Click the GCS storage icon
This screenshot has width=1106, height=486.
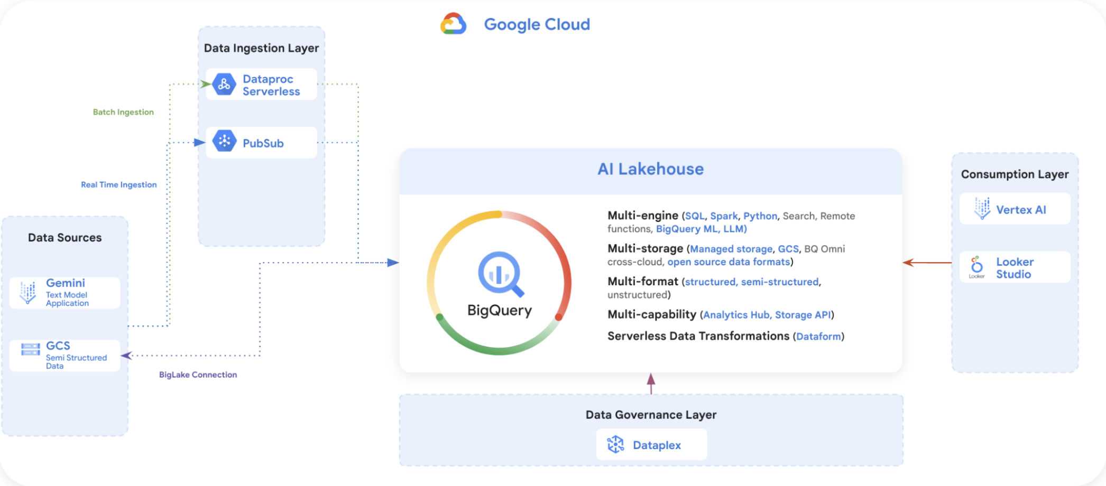click(x=31, y=349)
